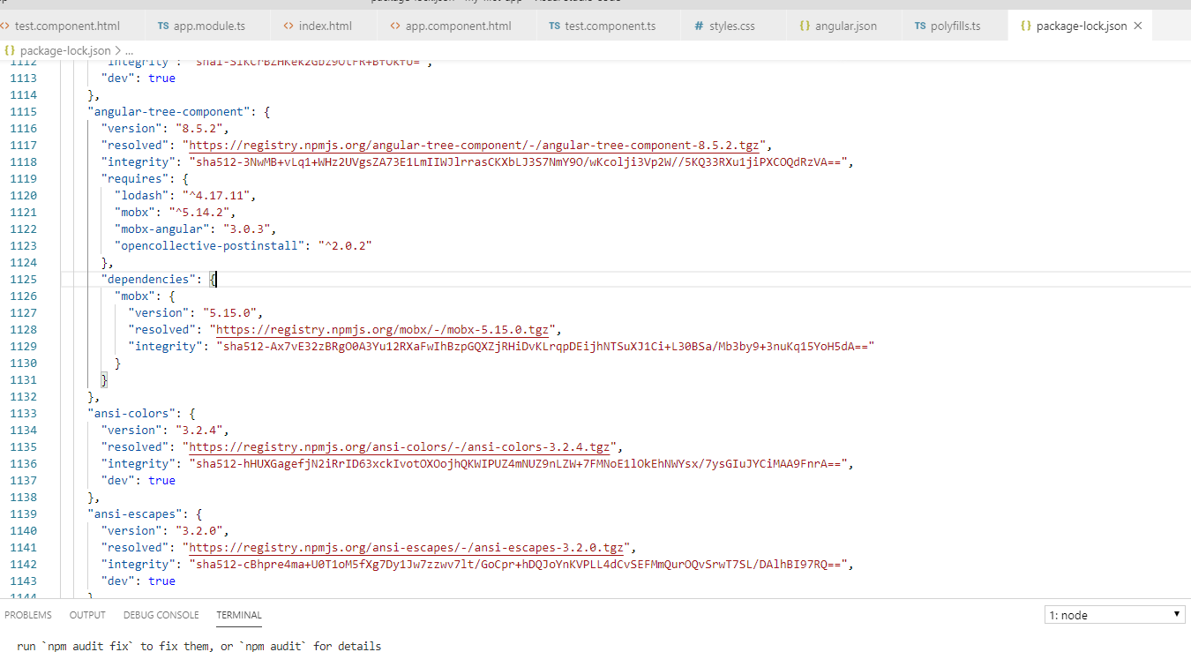1191x652 pixels.
Task: Open polyfills.ts tab
Action: click(955, 26)
